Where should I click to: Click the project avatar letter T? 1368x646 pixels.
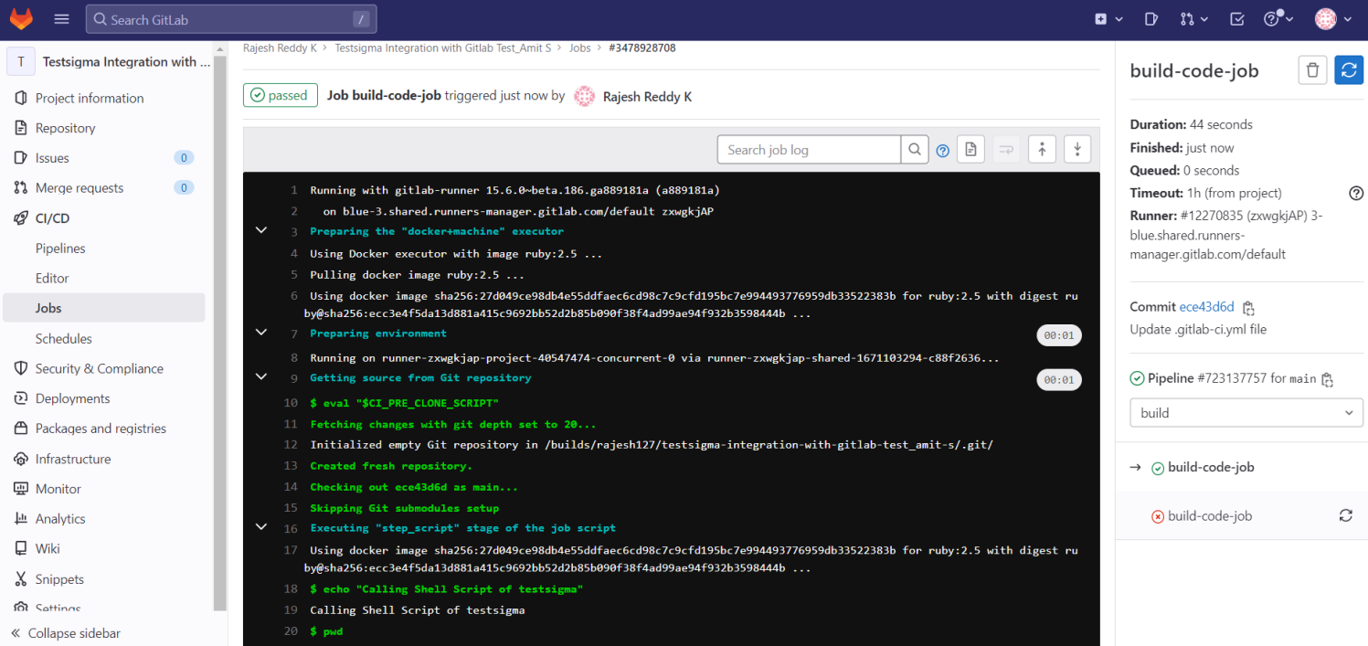(21, 62)
